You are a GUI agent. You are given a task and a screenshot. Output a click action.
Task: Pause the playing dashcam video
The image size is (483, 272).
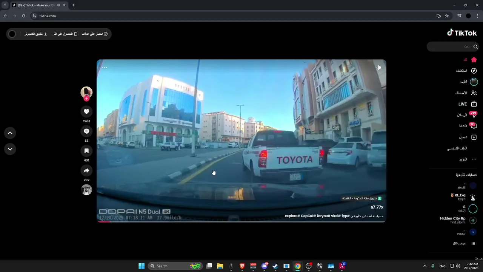tap(241, 141)
